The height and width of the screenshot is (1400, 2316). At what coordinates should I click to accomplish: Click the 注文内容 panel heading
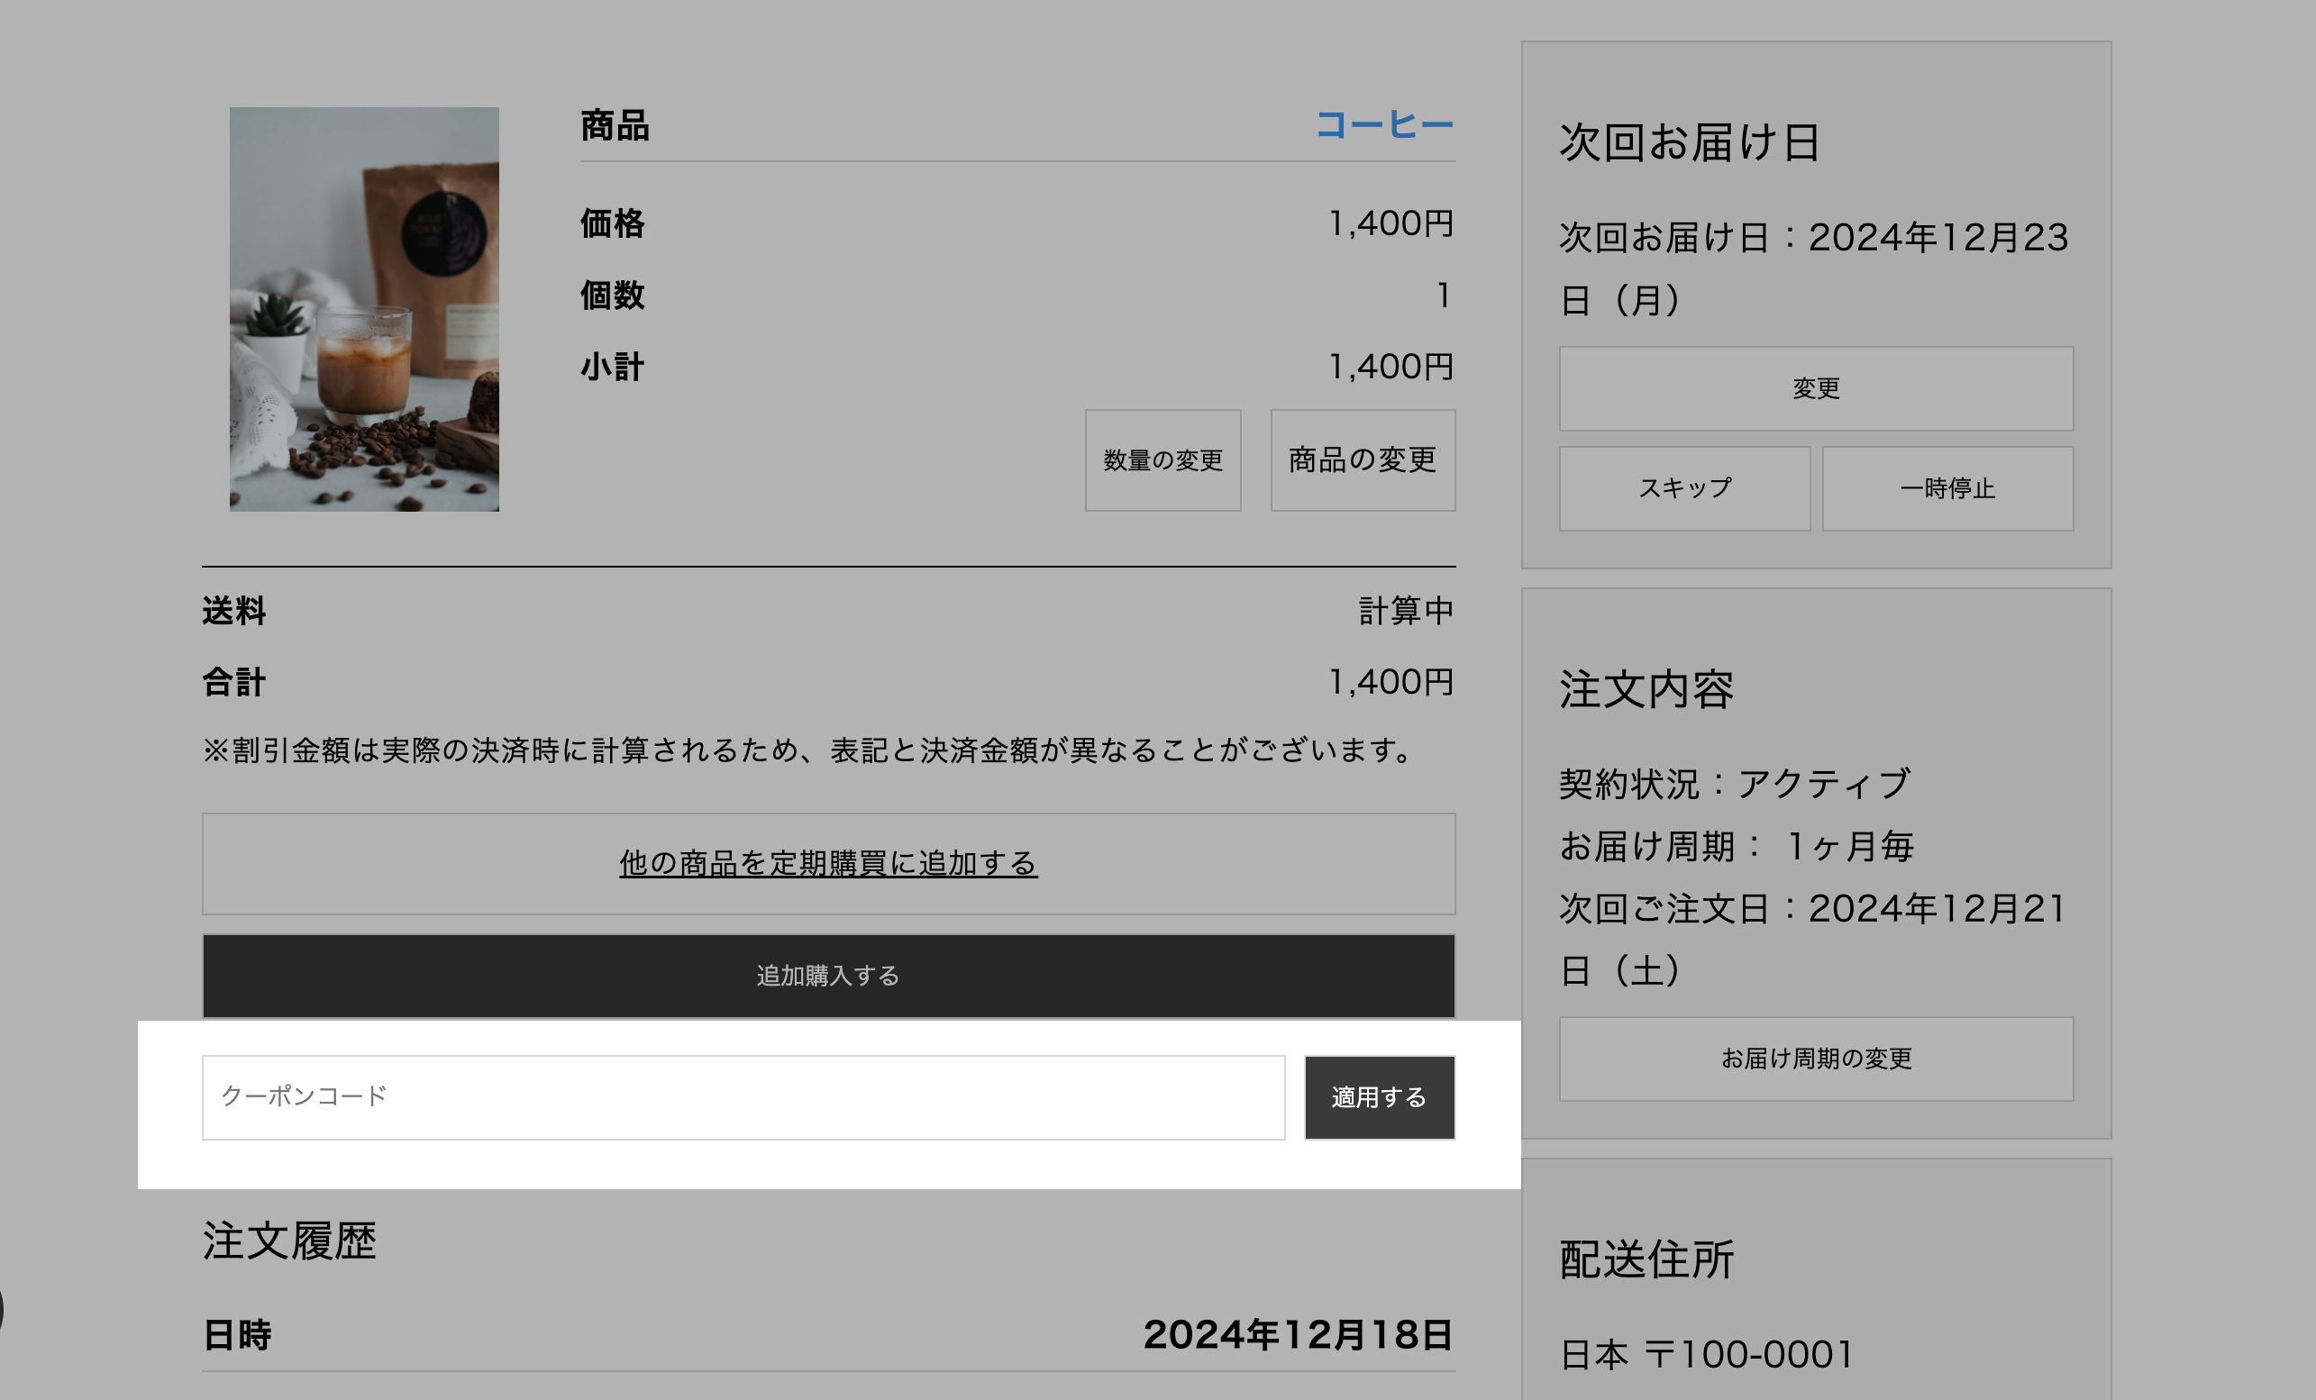[x=1646, y=688]
